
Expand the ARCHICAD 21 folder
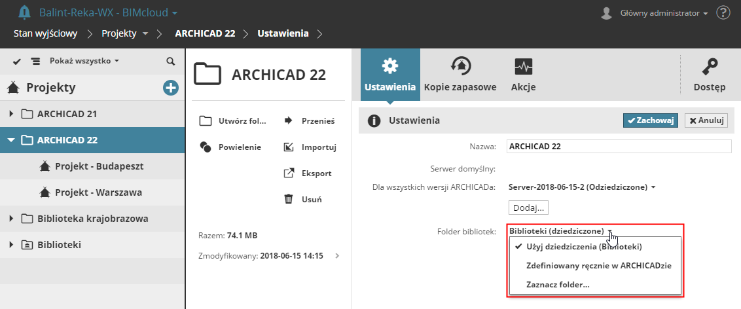pos(11,114)
